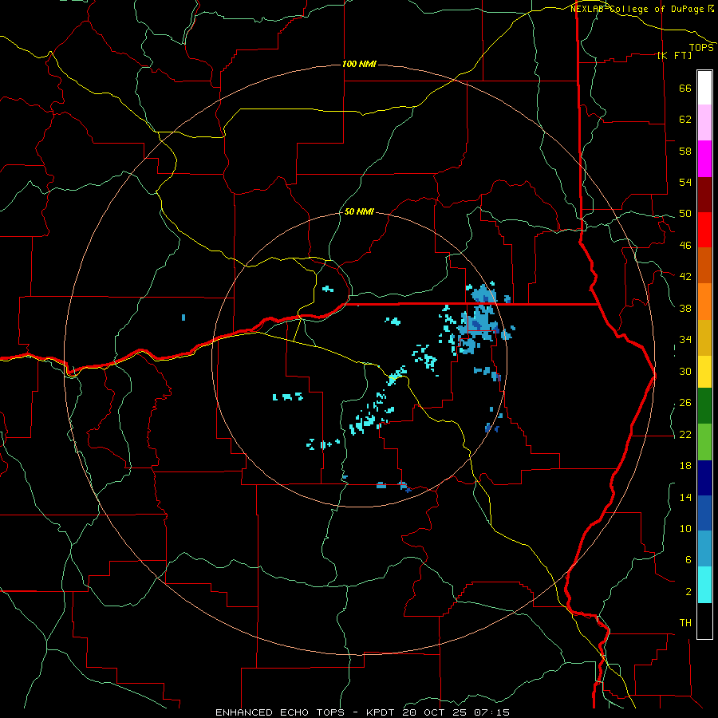Select the navy blue legend swatch
This screenshot has height=718, width=718.
coord(704,478)
